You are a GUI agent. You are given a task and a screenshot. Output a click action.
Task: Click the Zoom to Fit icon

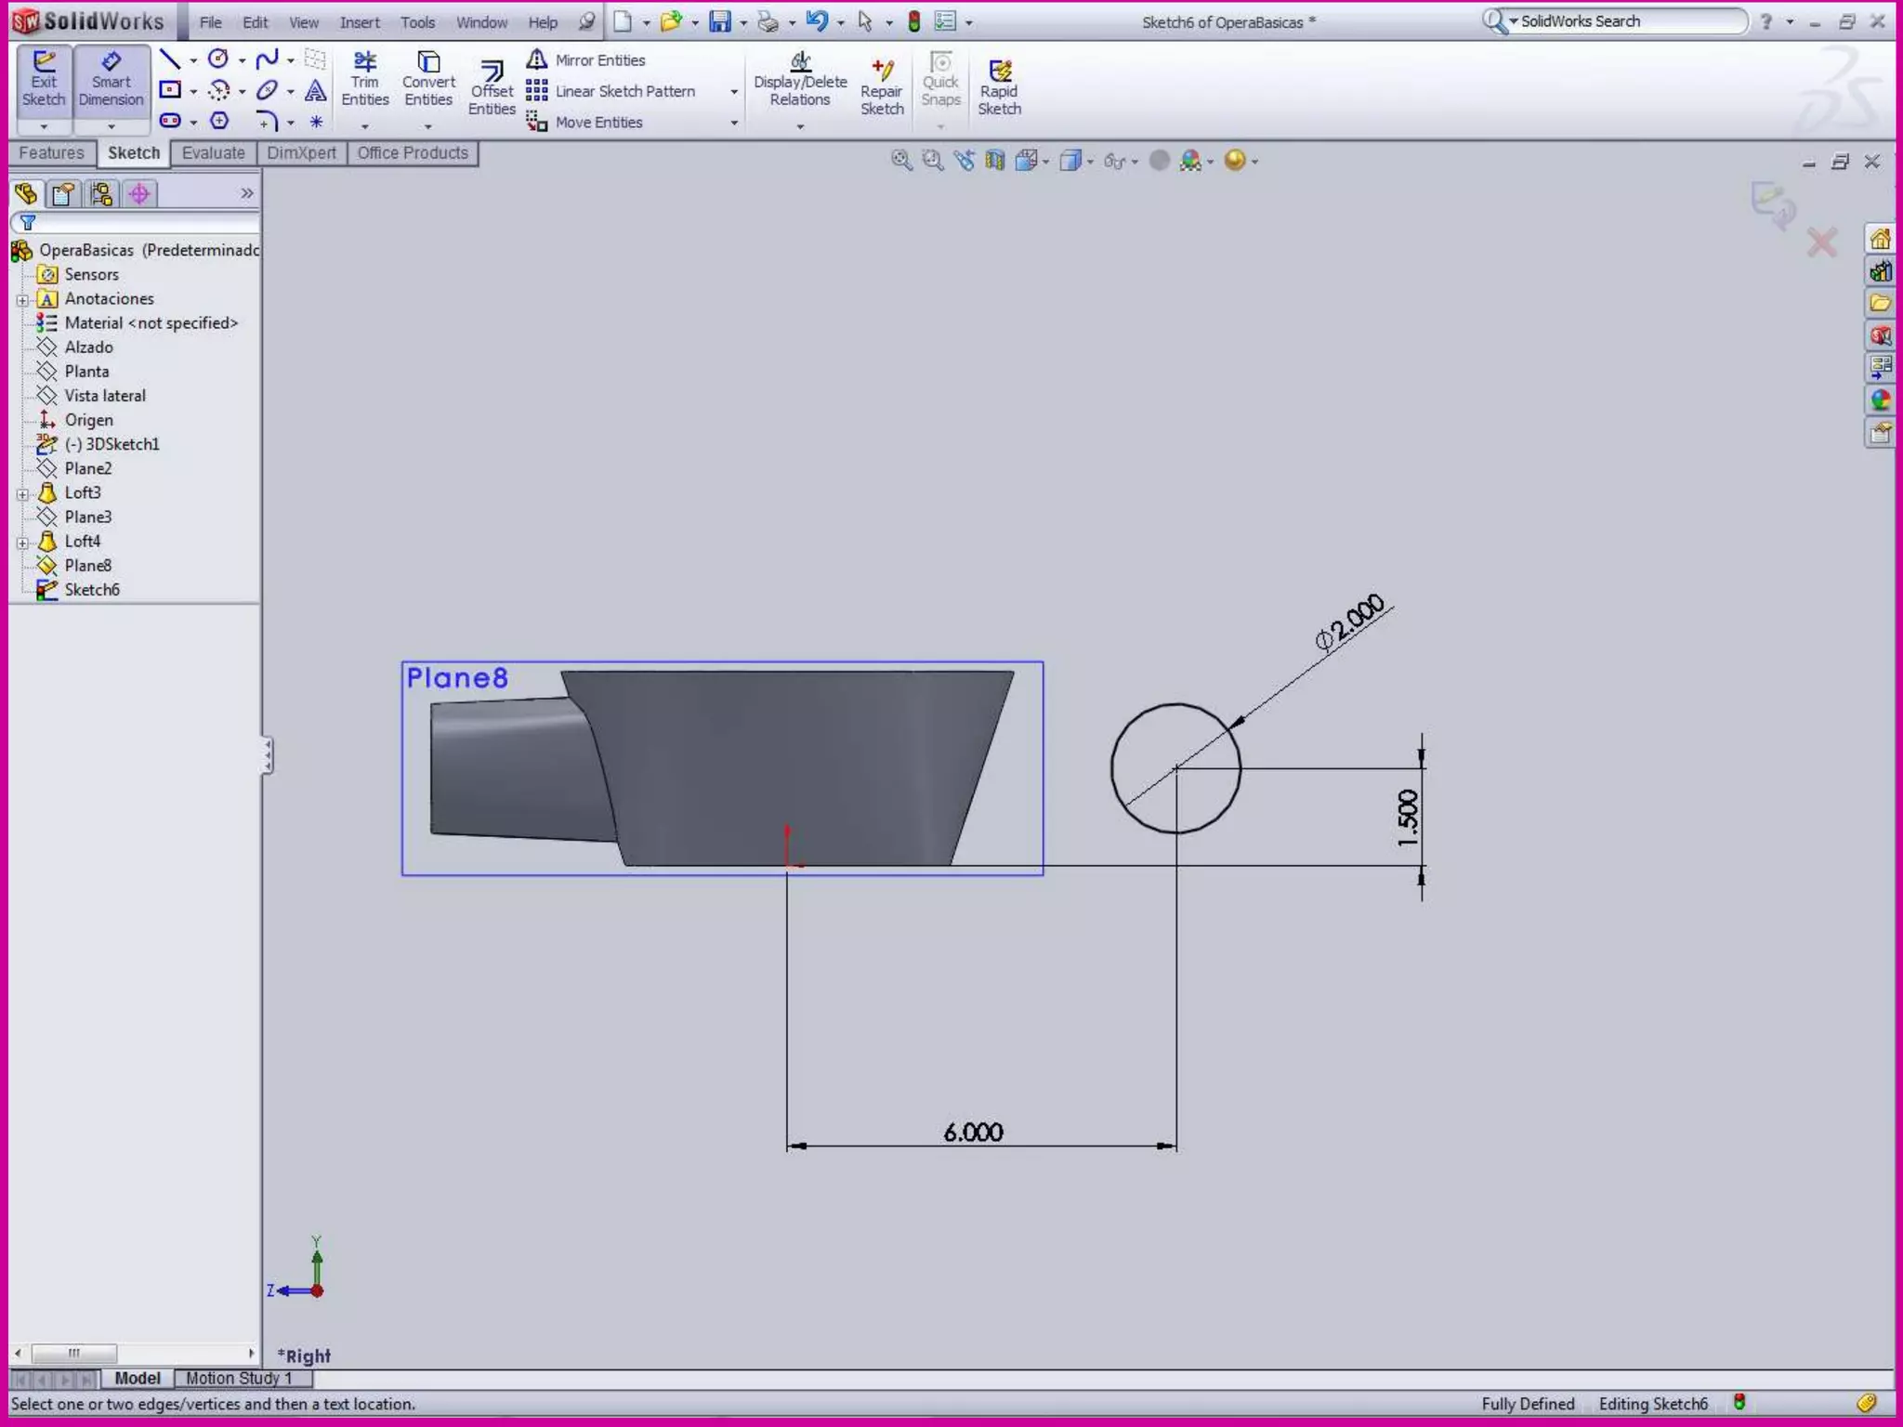point(900,161)
